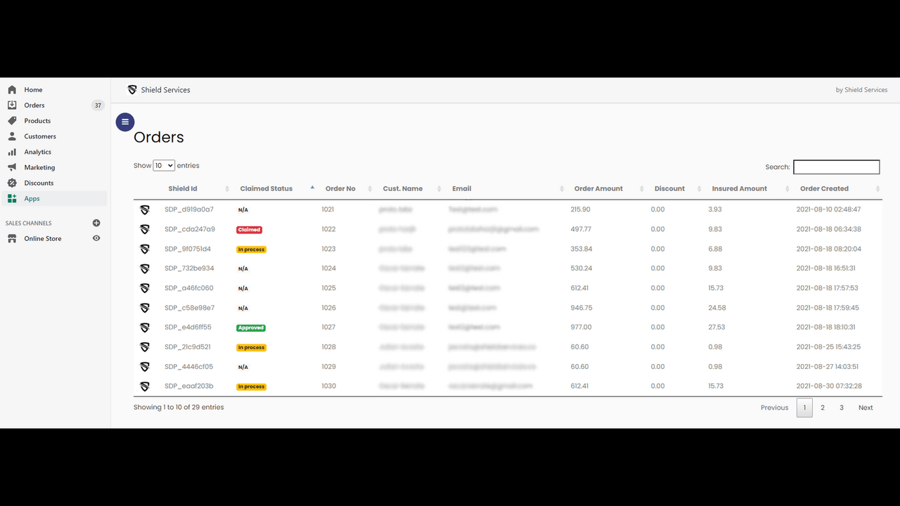Open the Show entries dropdown
This screenshot has height=506, width=900.
pyautogui.click(x=163, y=164)
